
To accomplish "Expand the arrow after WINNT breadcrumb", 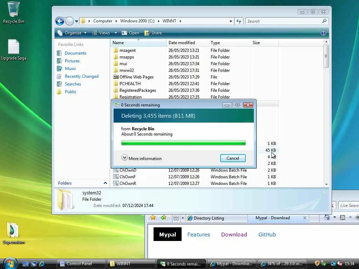I will click(x=181, y=21).
